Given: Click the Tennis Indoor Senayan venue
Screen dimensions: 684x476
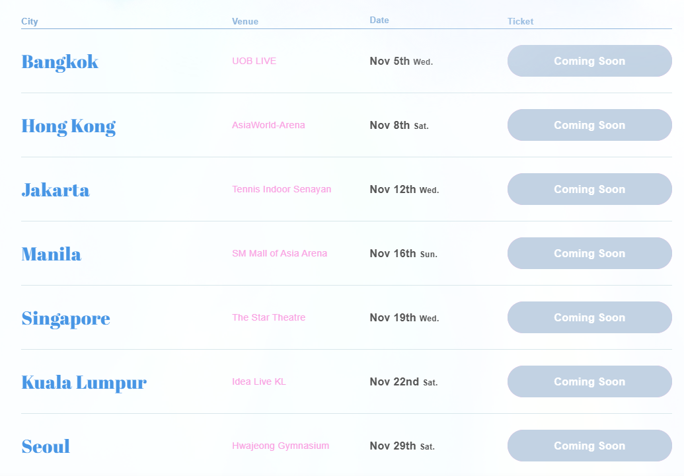Looking at the screenshot, I should [x=282, y=189].
